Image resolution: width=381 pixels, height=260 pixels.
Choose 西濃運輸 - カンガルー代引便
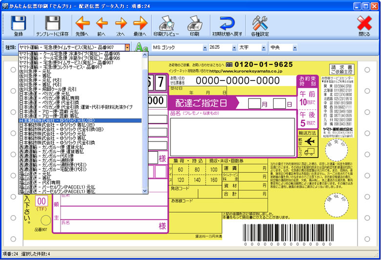80,156
